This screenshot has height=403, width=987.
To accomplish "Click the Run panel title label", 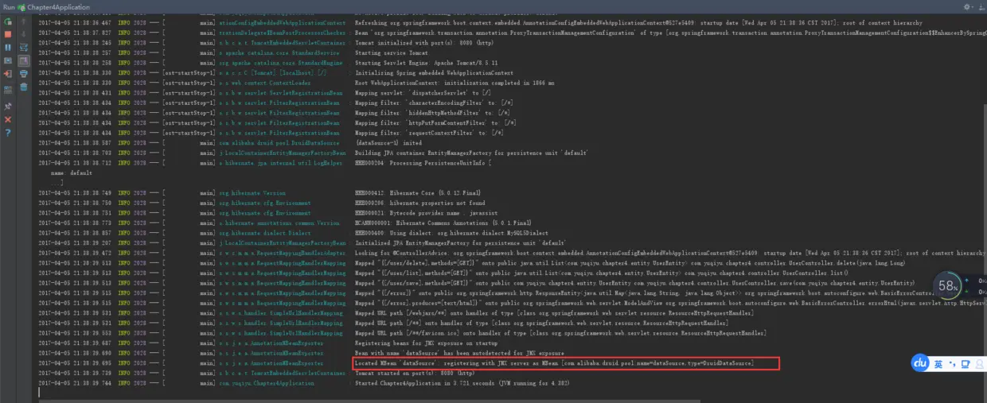I will (x=9, y=7).
